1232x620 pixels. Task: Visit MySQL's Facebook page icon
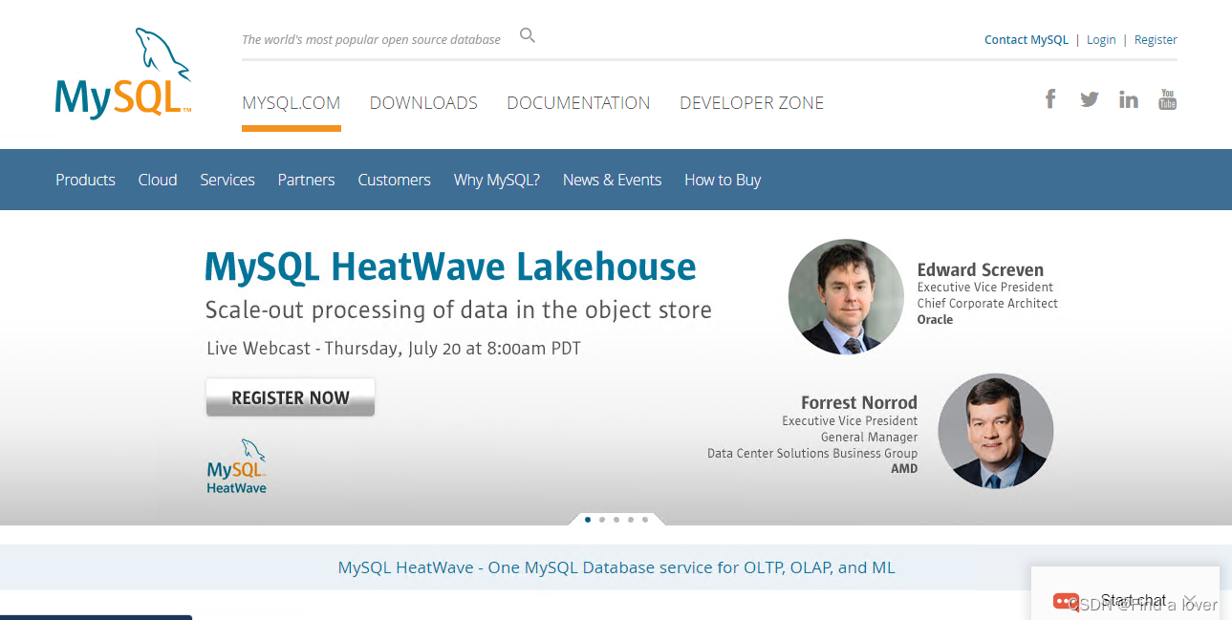click(x=1050, y=98)
